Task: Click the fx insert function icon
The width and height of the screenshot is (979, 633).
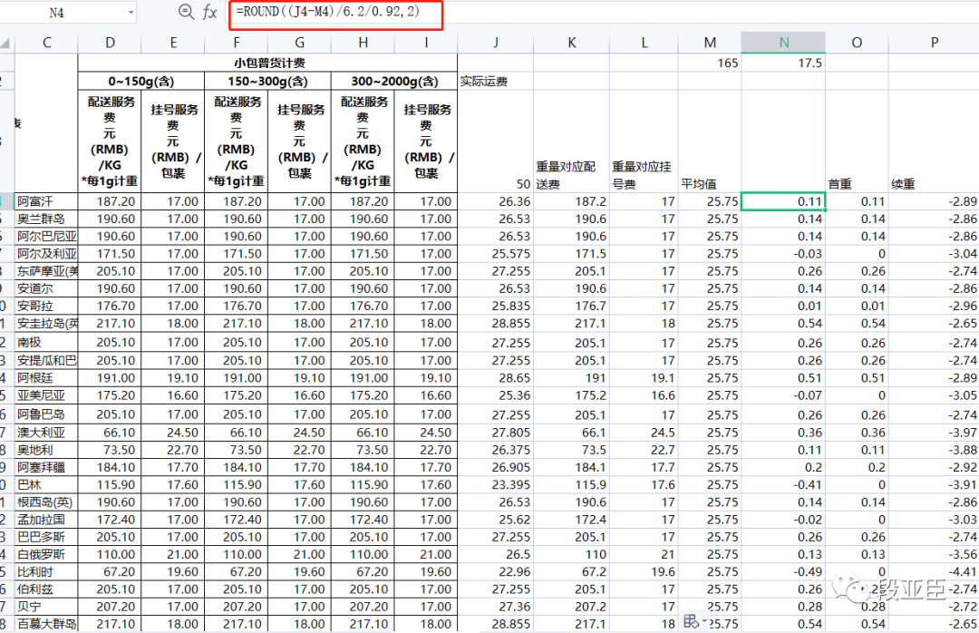Action: 209,12
